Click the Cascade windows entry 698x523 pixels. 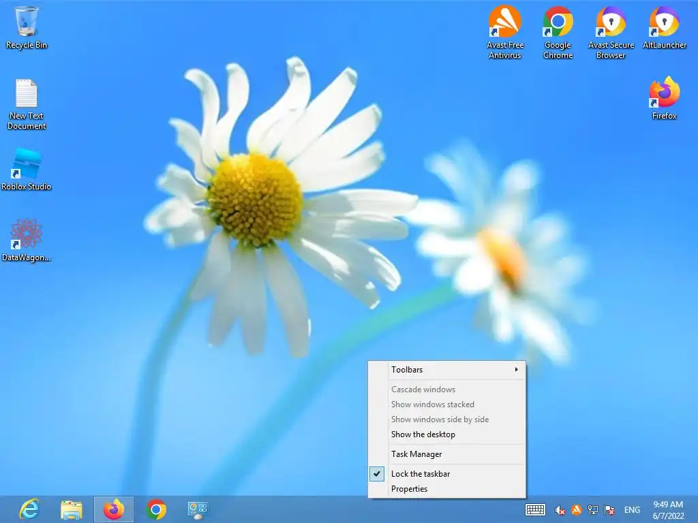coord(447,389)
